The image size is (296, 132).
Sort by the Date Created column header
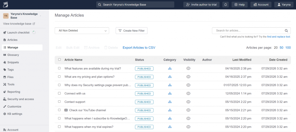[x=278, y=60]
